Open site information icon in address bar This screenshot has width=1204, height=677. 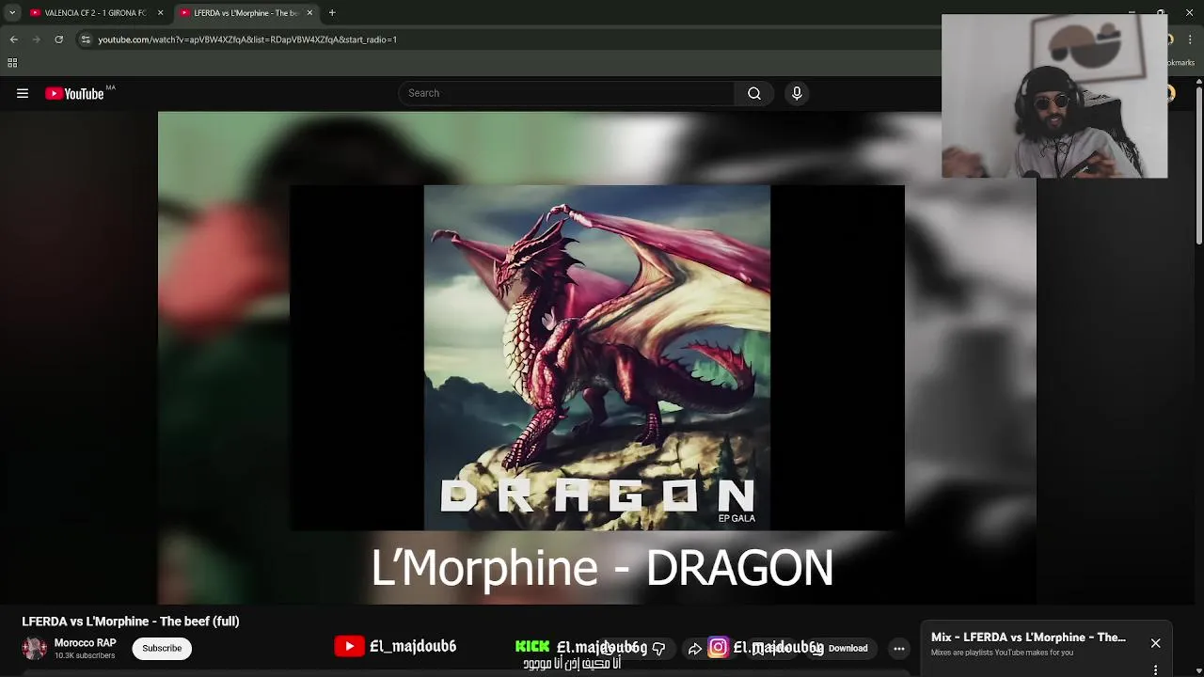tap(86, 39)
